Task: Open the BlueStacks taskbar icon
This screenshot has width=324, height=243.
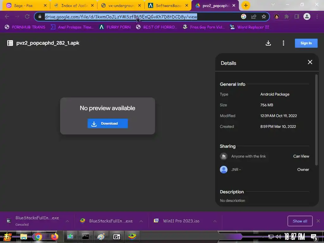Action: click(x=132, y=236)
